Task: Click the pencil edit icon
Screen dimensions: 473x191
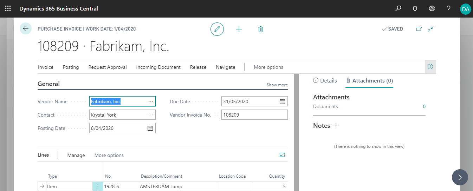Action: (x=217, y=29)
